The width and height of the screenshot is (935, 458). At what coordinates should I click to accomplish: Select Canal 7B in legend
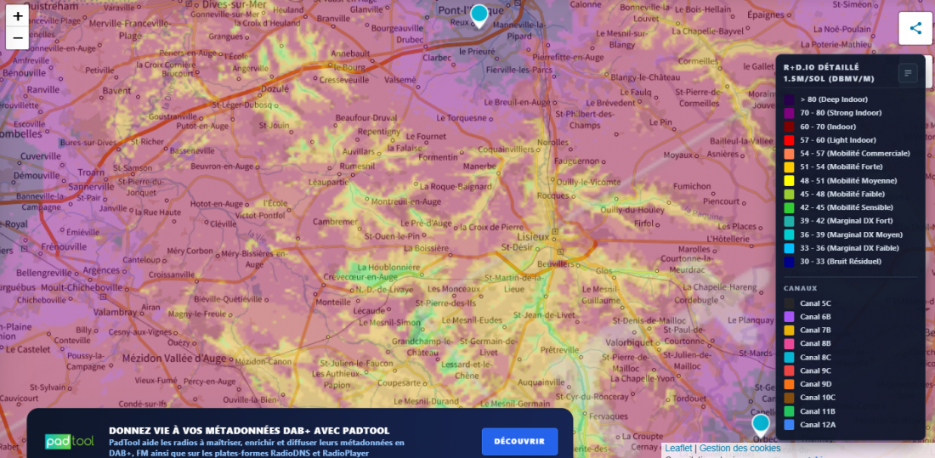coord(808,330)
